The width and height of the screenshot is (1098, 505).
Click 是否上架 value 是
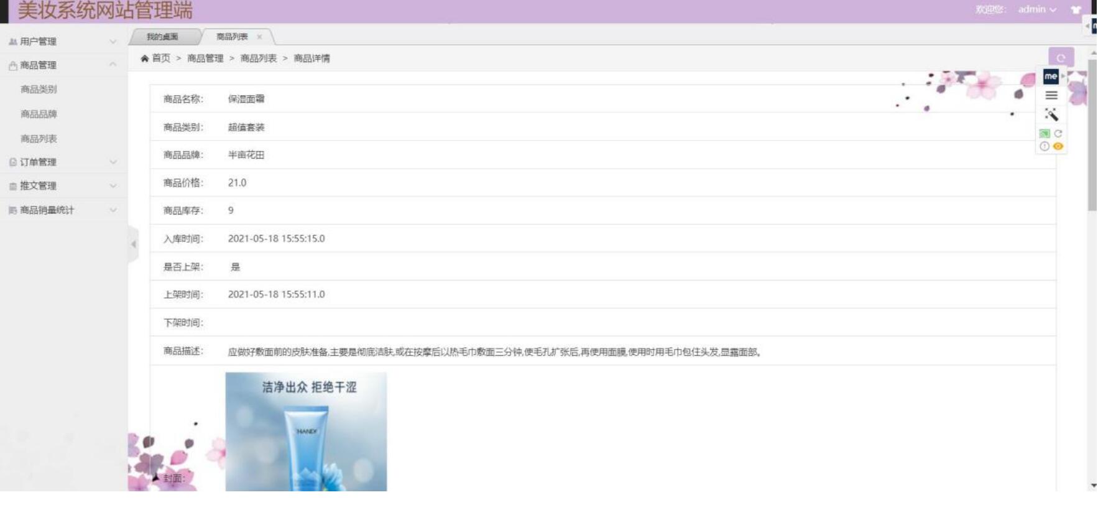[x=235, y=267]
